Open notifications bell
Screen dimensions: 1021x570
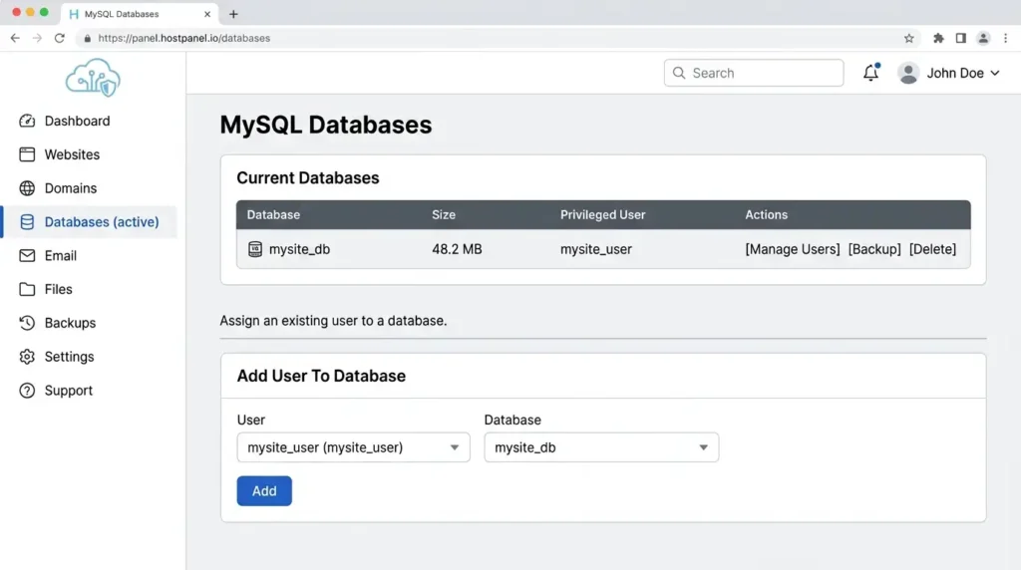[x=871, y=72]
